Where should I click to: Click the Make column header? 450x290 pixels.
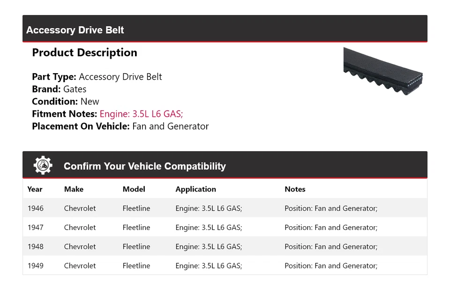click(74, 189)
